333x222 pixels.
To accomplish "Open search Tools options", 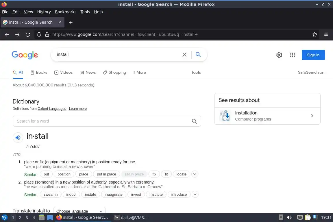I will point(196,73).
